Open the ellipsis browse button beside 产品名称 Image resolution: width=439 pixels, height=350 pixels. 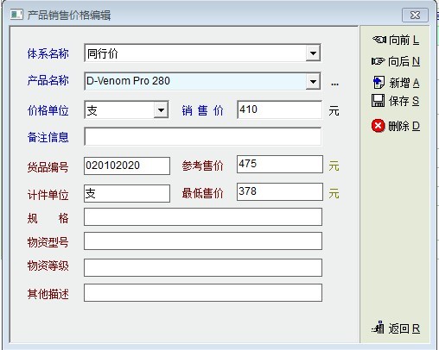[x=334, y=84]
